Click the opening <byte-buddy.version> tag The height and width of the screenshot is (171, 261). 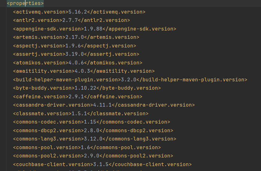pyautogui.click(x=44, y=88)
